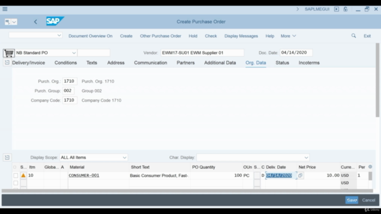Click Exit at top right

coord(367,36)
